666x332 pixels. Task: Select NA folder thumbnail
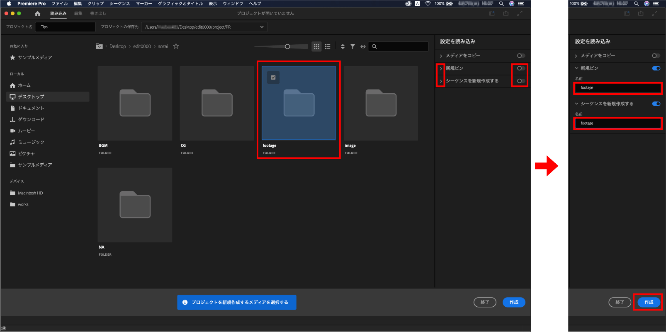point(135,205)
